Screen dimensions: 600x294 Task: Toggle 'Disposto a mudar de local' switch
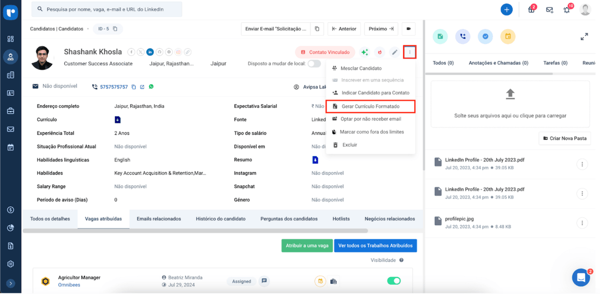314,63
